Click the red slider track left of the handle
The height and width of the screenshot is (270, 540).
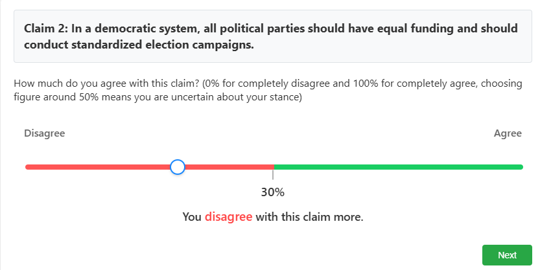pyautogui.click(x=97, y=167)
